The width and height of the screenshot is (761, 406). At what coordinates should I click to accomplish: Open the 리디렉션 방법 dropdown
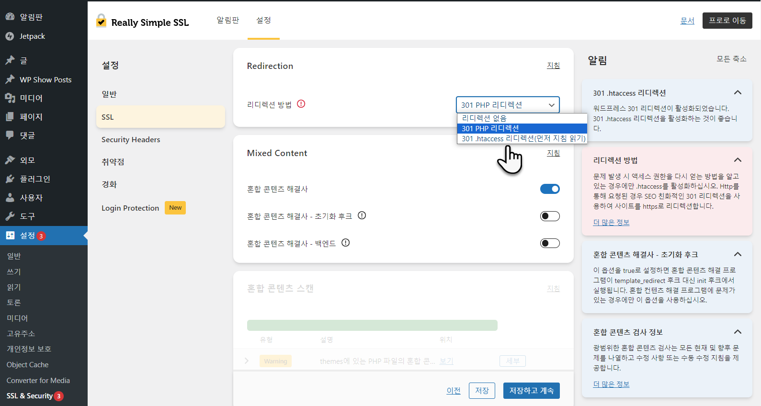point(508,105)
